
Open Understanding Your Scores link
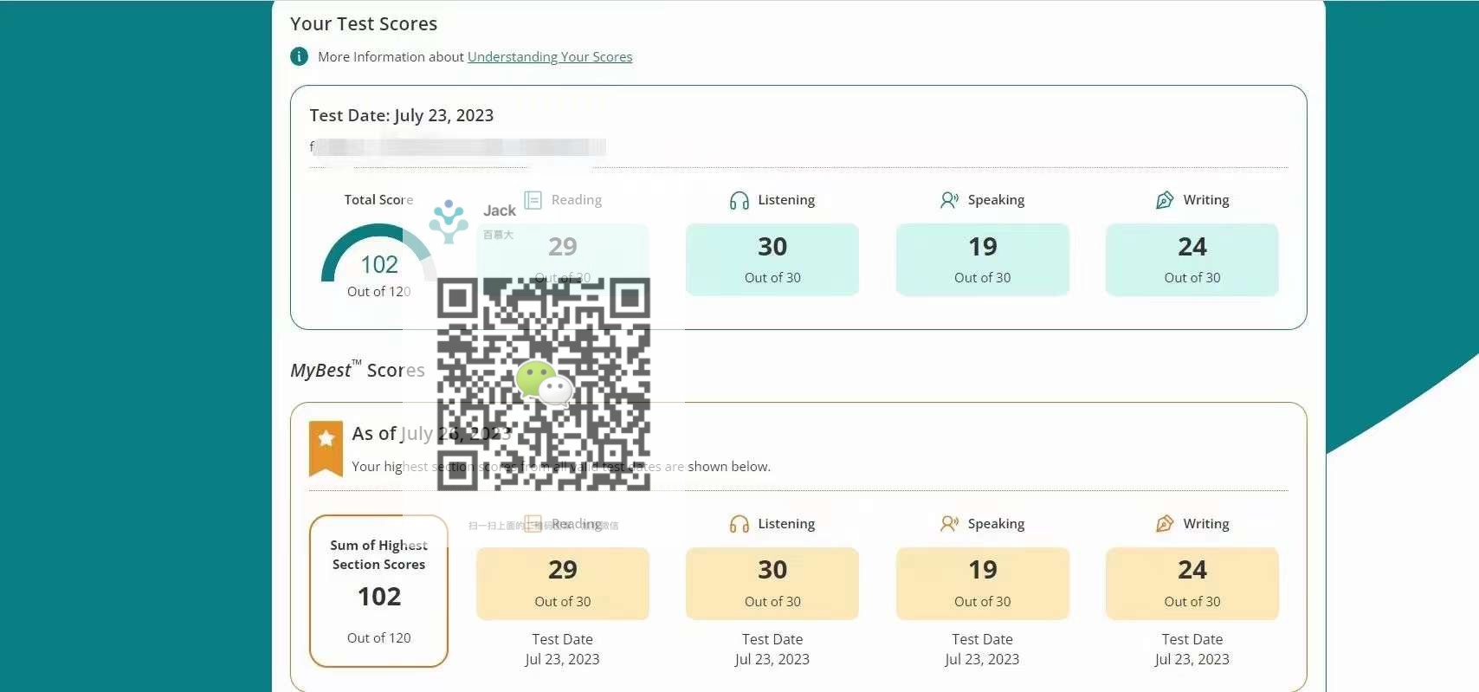coord(550,57)
